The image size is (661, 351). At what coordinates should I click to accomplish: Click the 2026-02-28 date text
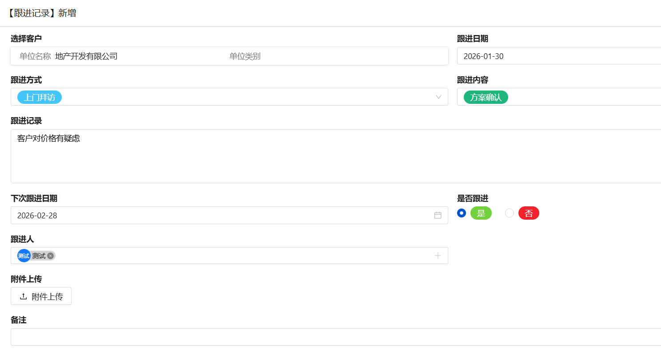coord(37,216)
